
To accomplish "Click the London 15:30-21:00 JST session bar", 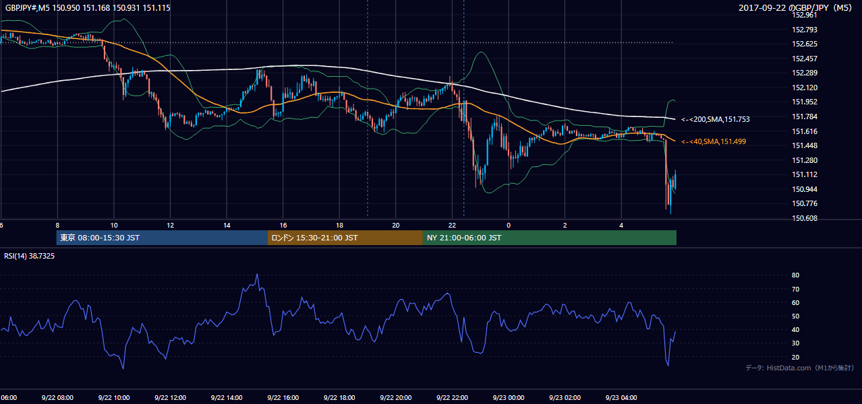I will [345, 238].
